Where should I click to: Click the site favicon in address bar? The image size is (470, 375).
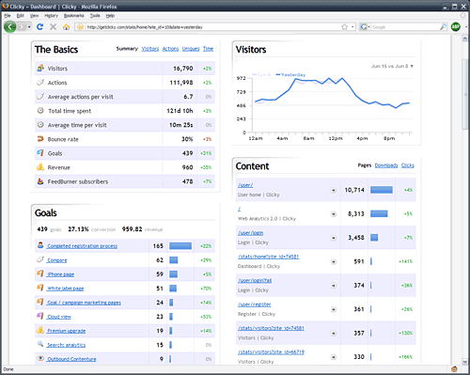tap(80, 27)
